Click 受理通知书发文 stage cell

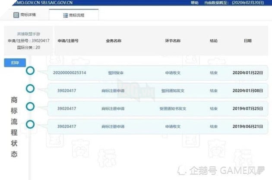pyautogui.click(x=173, y=108)
